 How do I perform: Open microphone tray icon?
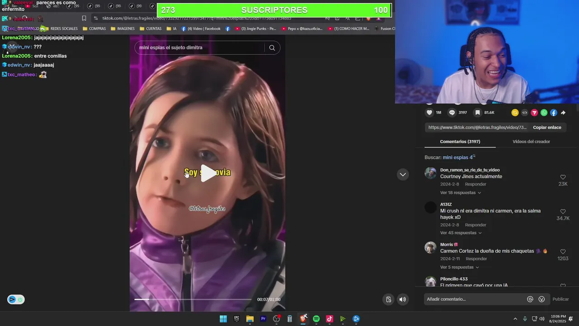pyautogui.click(x=525, y=319)
